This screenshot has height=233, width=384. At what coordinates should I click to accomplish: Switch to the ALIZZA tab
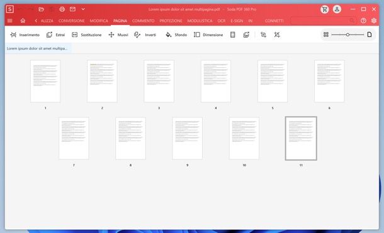(x=47, y=21)
